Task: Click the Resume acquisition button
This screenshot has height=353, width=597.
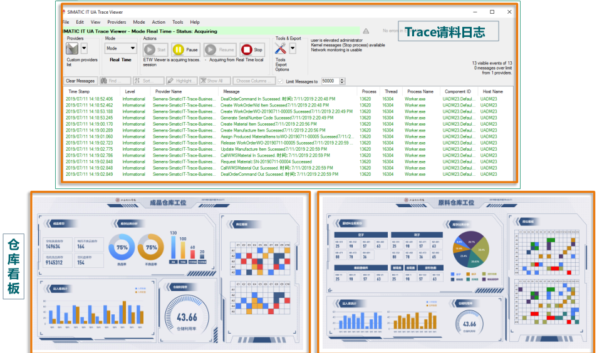Action: point(219,49)
